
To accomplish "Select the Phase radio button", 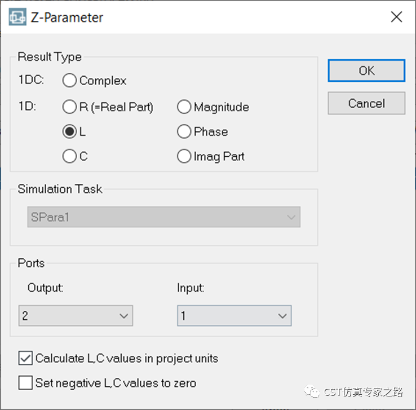I will click(x=184, y=132).
